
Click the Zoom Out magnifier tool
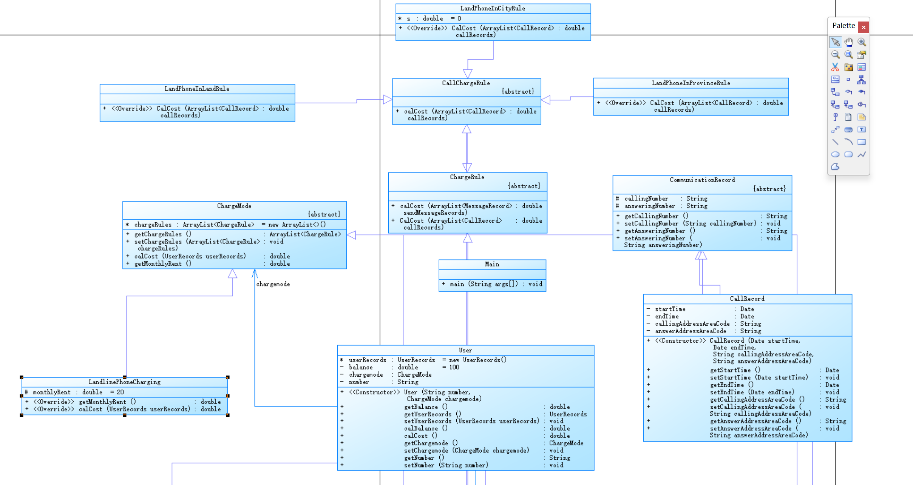point(835,55)
